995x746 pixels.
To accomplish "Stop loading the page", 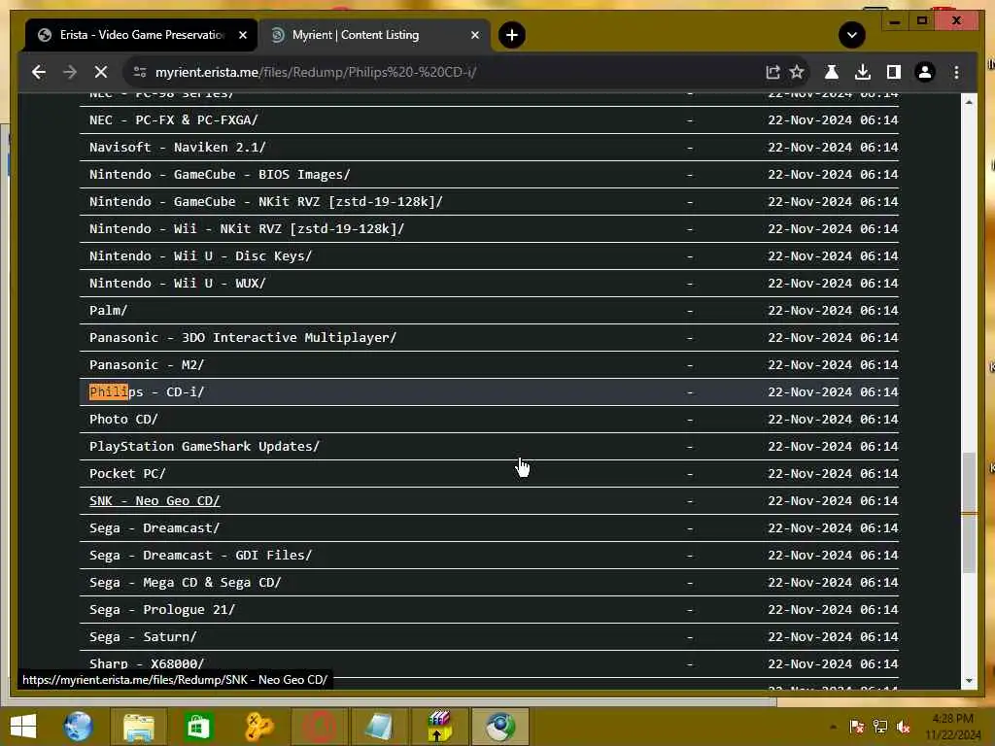I will (x=101, y=72).
